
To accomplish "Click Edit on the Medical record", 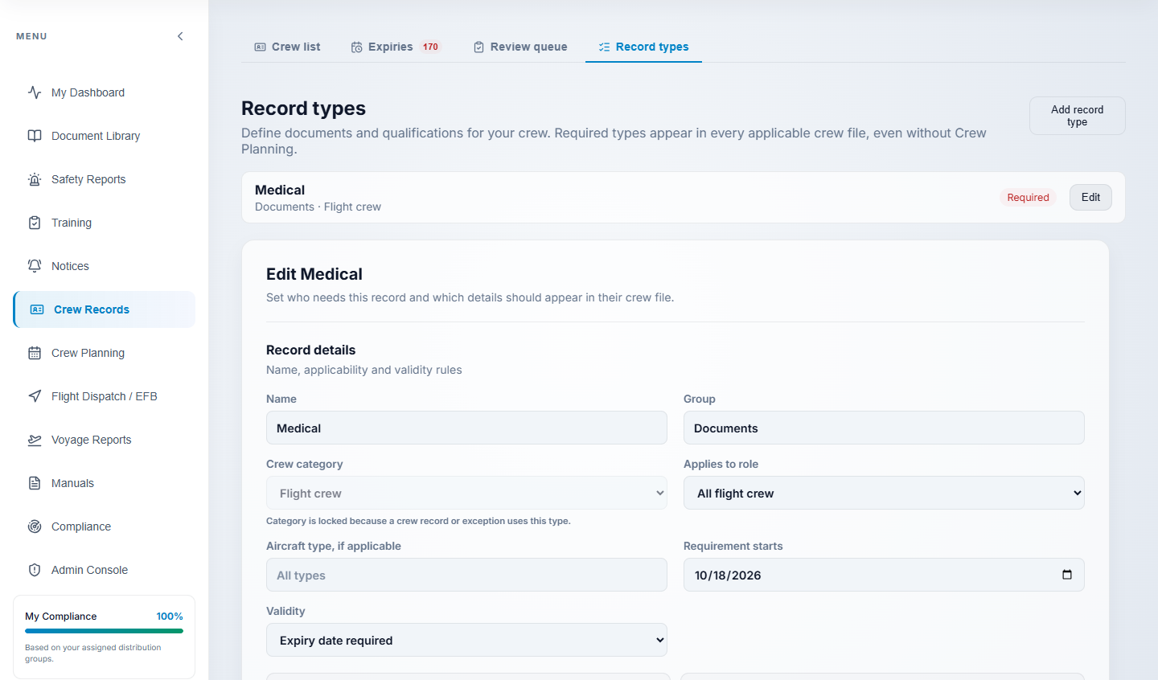I will click(1090, 197).
